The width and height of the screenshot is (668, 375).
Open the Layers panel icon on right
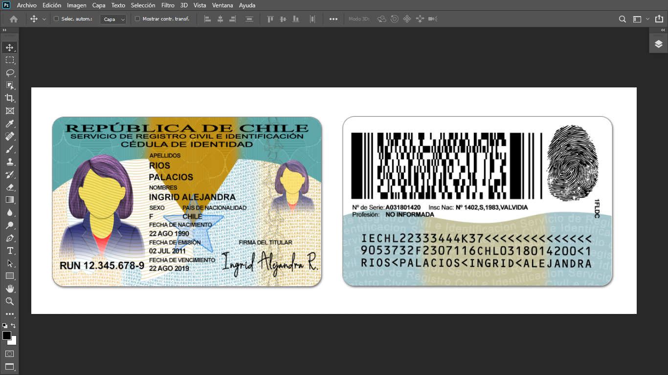point(659,44)
